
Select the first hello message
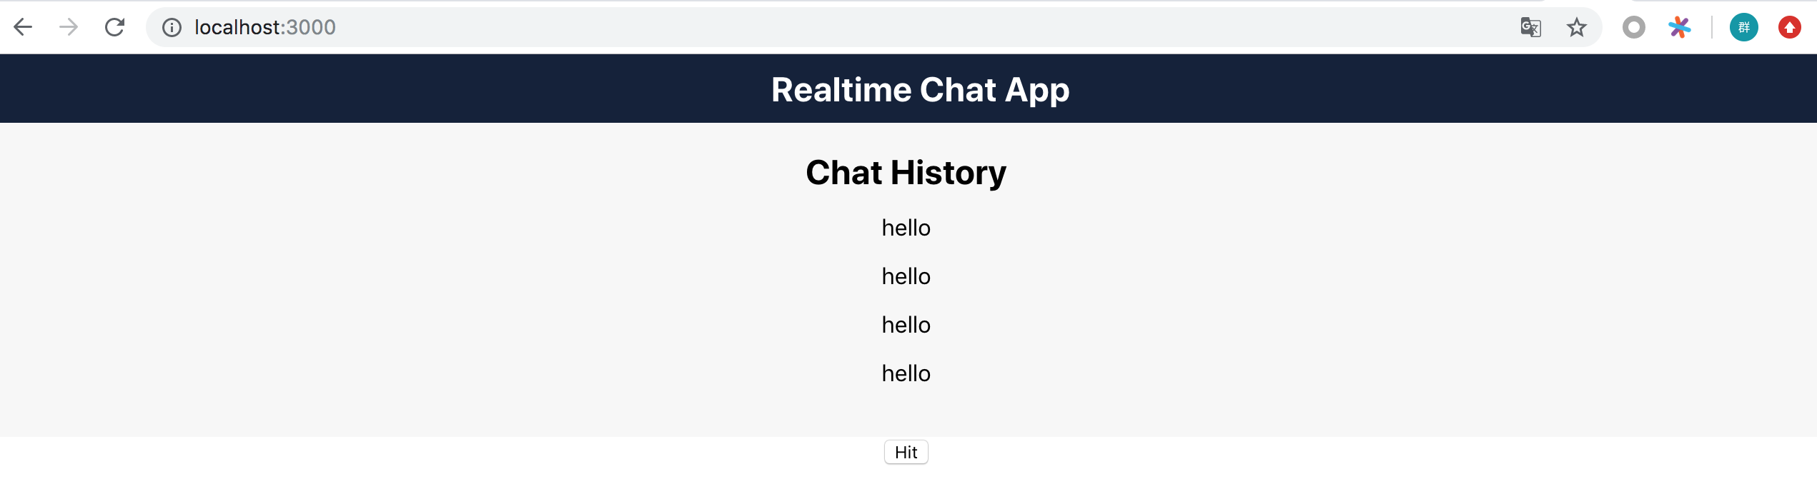[906, 228]
